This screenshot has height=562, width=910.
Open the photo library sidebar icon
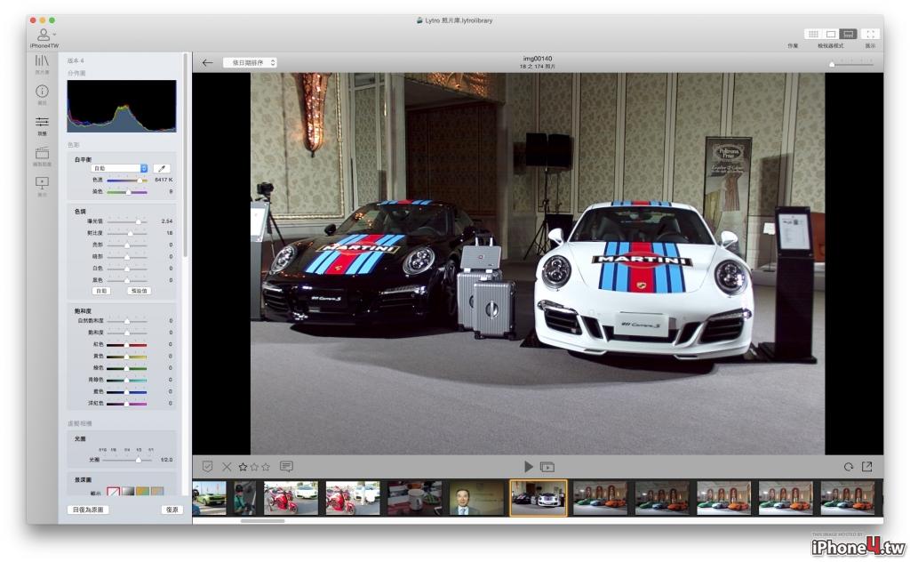(42, 60)
